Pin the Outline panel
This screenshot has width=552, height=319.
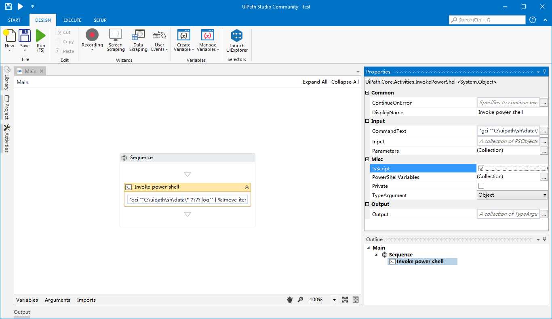[544, 239]
